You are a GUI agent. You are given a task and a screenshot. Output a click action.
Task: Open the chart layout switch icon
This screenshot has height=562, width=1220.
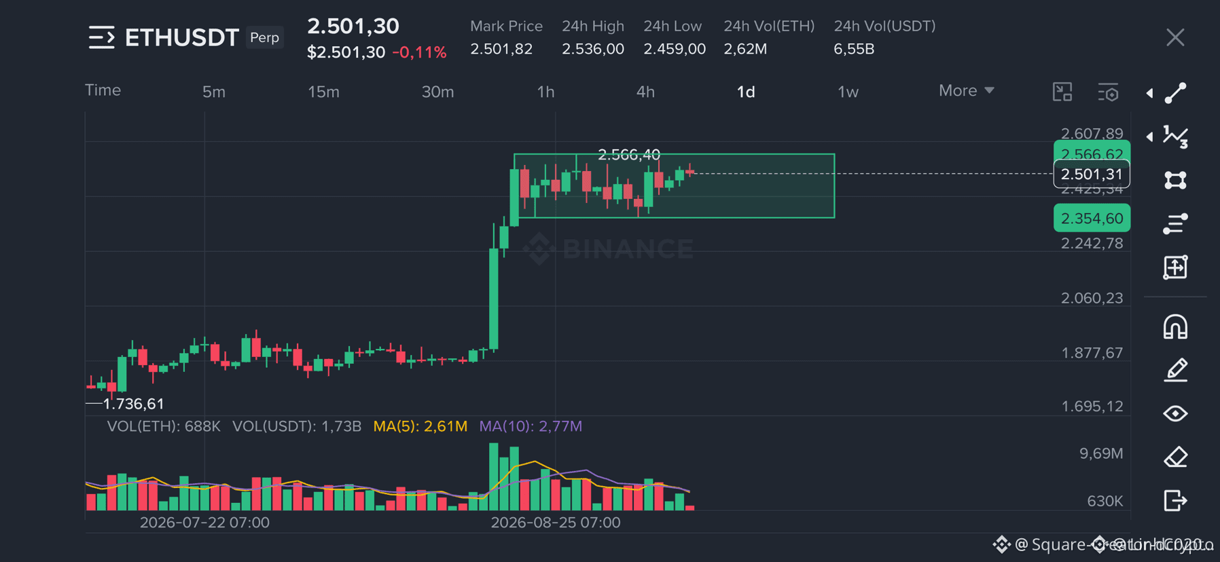1062,92
